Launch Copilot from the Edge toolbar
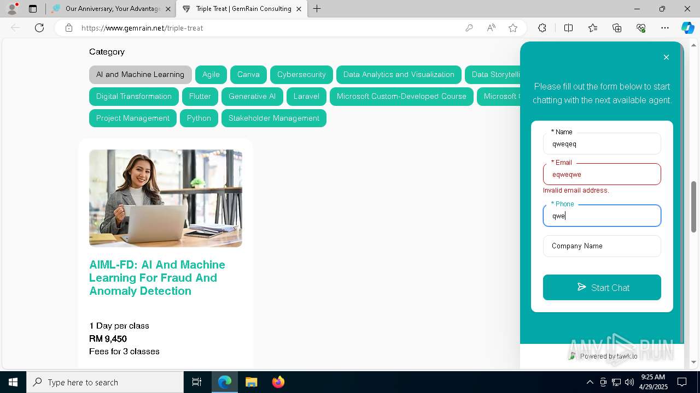Screen dimensions: 700x393 coord(687,28)
